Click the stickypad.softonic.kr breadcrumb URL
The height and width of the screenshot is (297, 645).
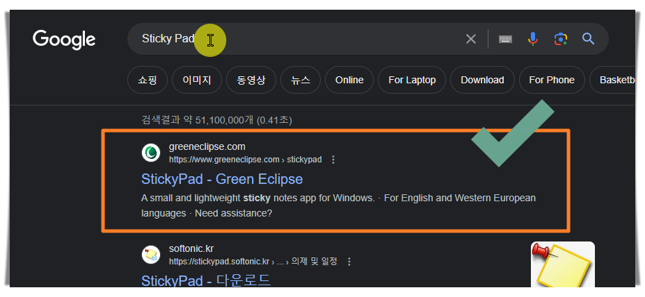coord(253,262)
